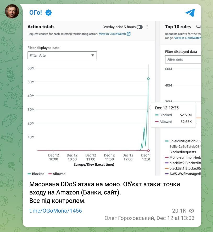Screen dimensions: 213x232
Task: Select blacklist2 BlockedRequests legend entry
Action: (185, 163)
